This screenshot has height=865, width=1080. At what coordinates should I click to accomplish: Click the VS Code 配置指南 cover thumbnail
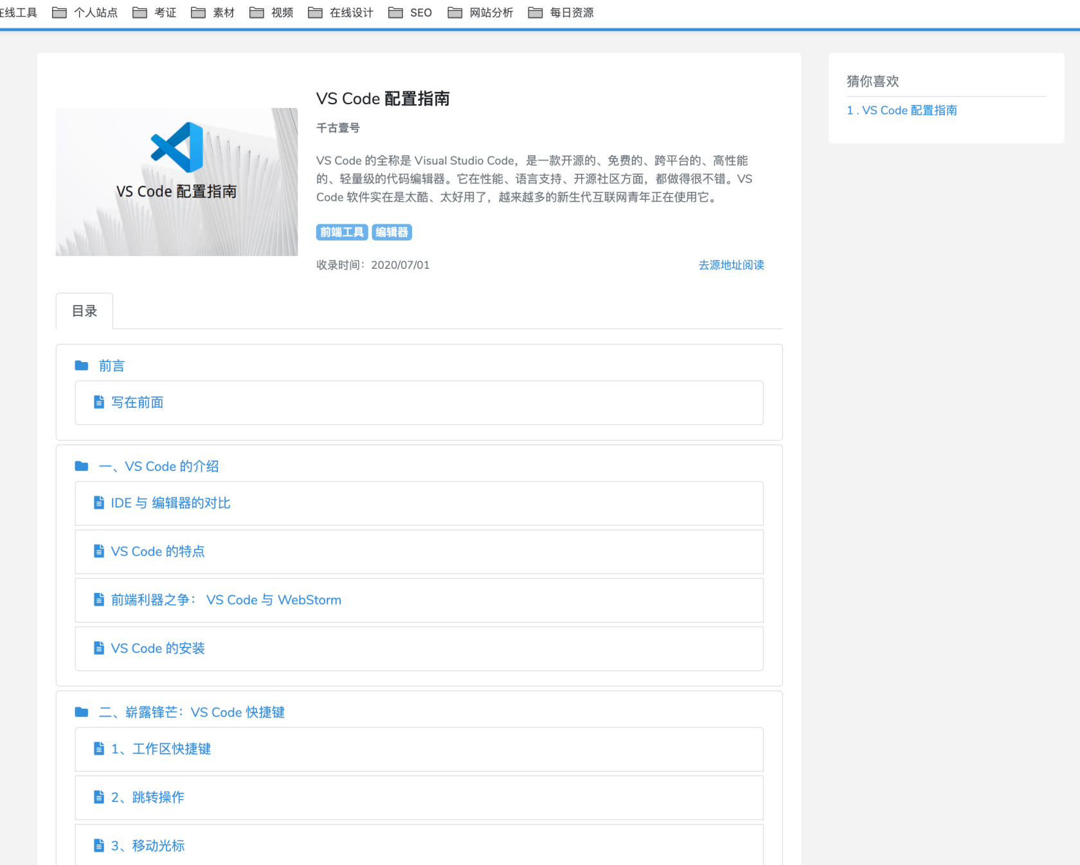tap(177, 182)
